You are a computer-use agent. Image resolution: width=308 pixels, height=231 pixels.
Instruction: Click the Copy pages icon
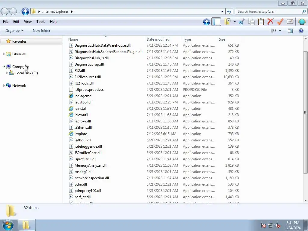click(251, 22)
